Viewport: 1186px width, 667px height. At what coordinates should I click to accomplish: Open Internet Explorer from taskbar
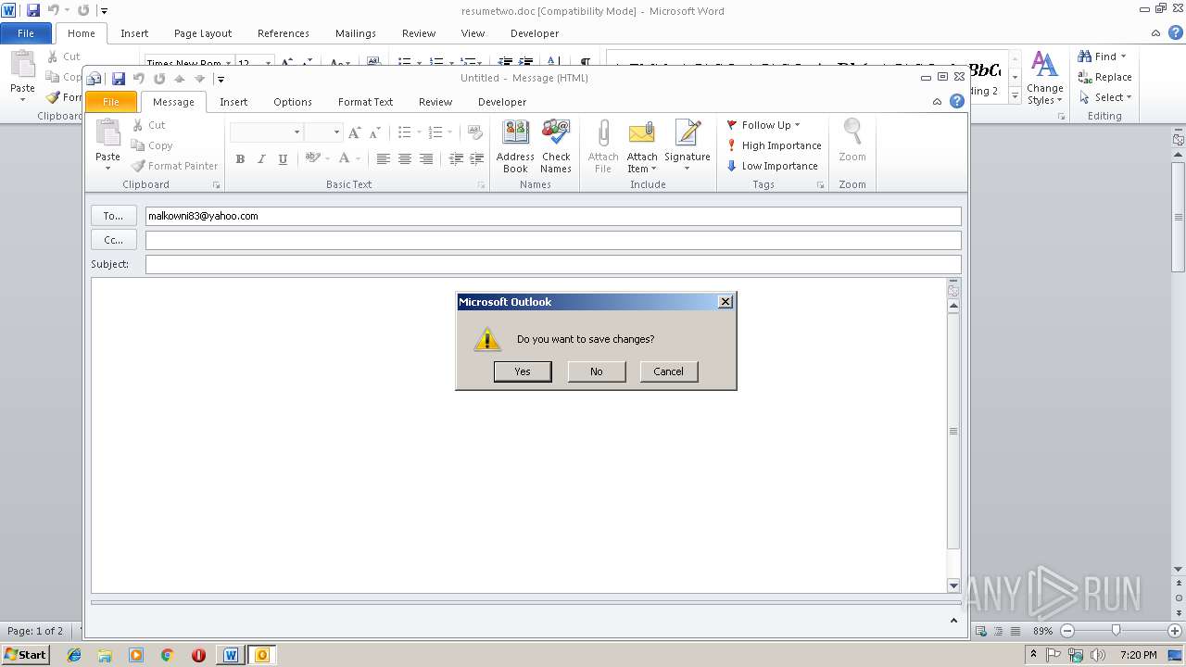(x=74, y=655)
